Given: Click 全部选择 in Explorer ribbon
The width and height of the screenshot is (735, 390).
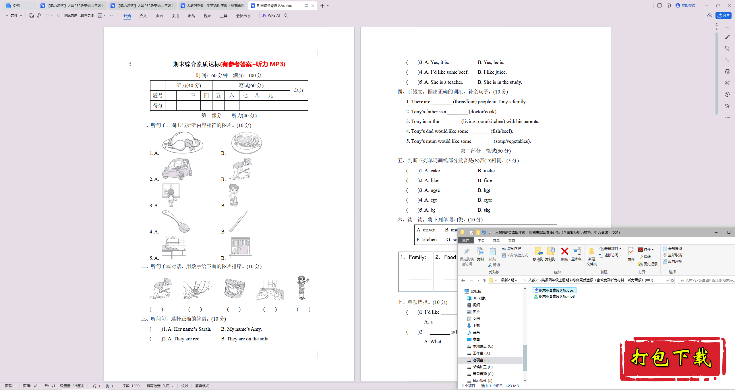Looking at the screenshot, I should pos(672,249).
